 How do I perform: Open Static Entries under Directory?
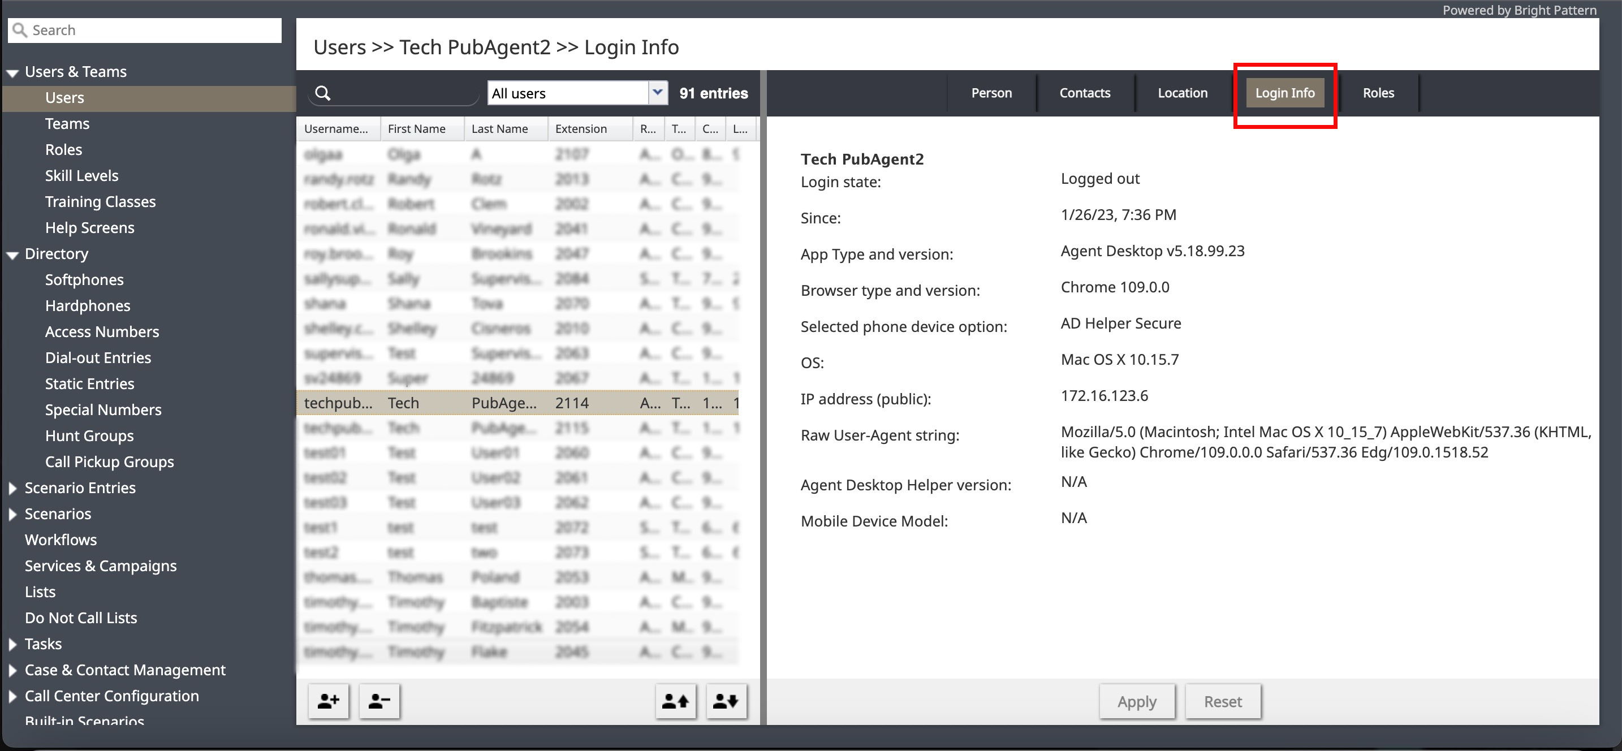[89, 384]
